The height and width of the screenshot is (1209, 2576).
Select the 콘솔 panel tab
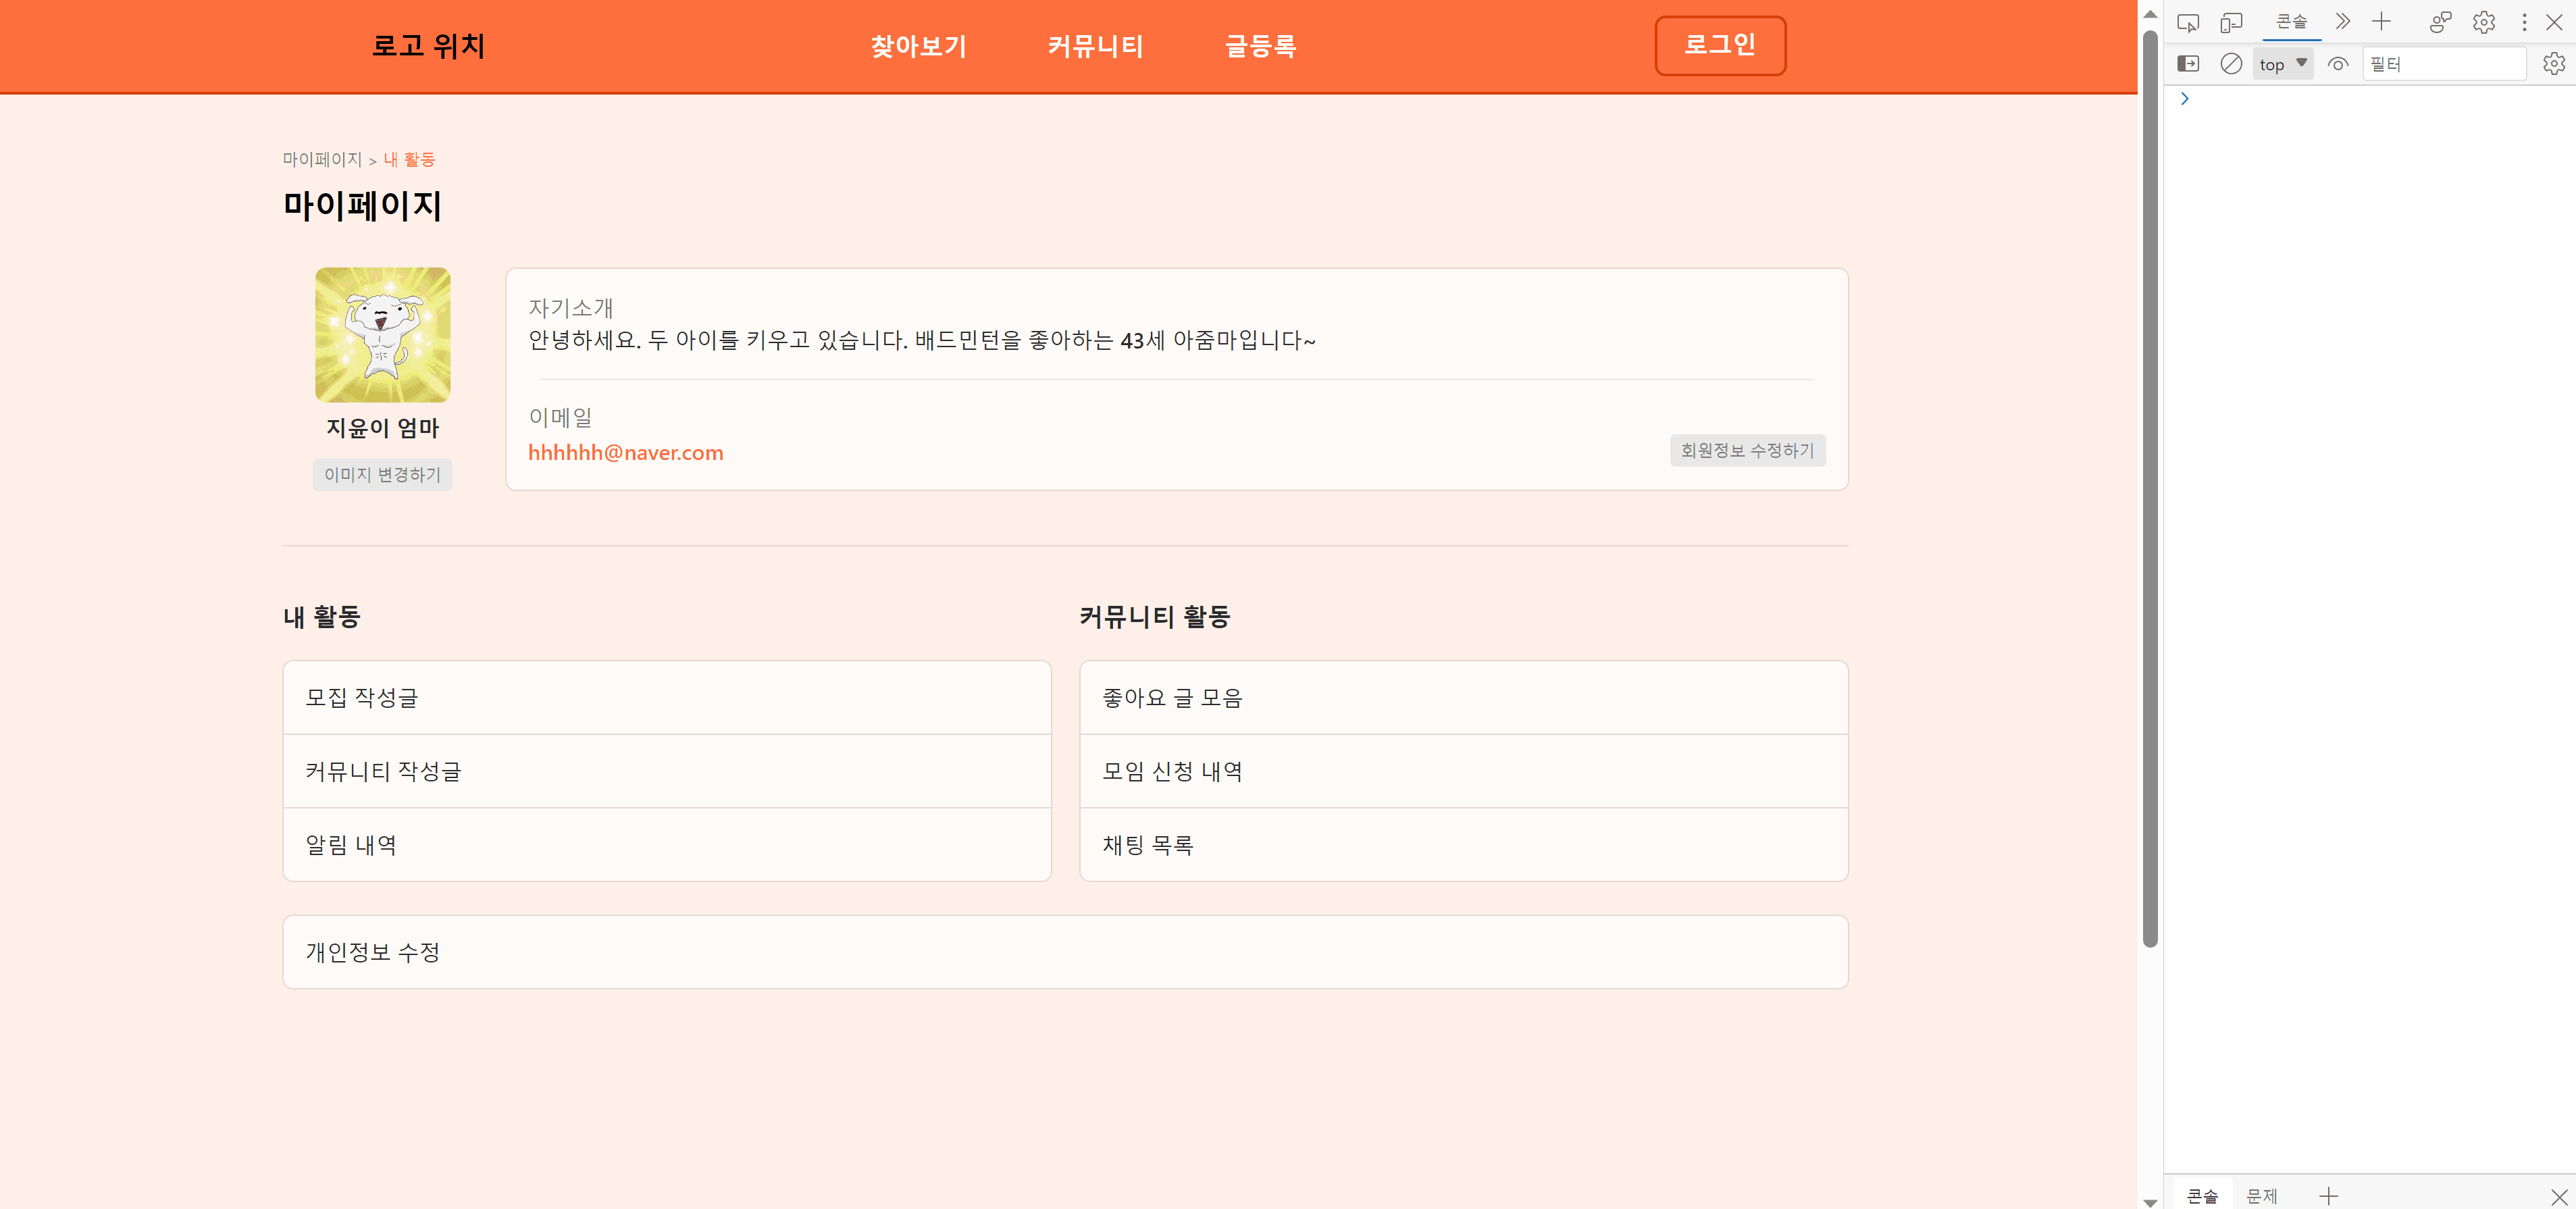(2292, 21)
